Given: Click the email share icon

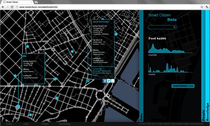Looking at the screenshot, I should (x=112, y=81).
